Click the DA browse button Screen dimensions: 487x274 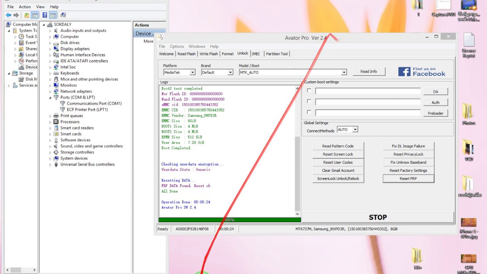pyautogui.click(x=435, y=92)
